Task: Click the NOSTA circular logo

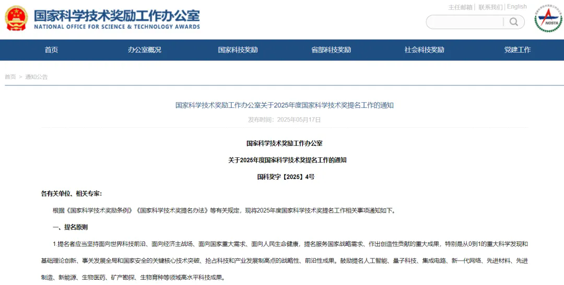Action: (548, 19)
